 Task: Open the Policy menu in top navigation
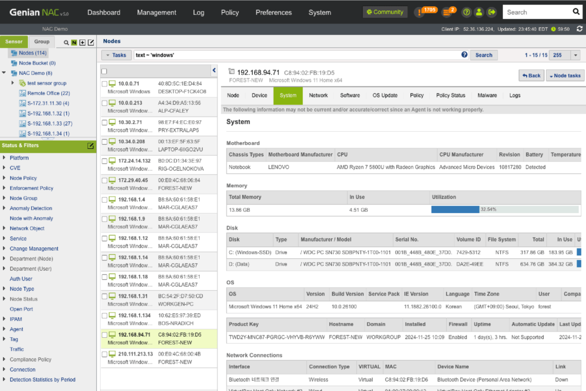(x=229, y=12)
